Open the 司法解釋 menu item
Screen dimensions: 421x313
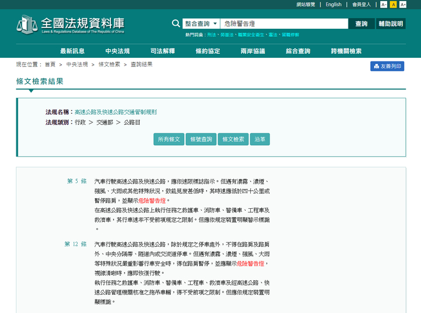(x=163, y=51)
